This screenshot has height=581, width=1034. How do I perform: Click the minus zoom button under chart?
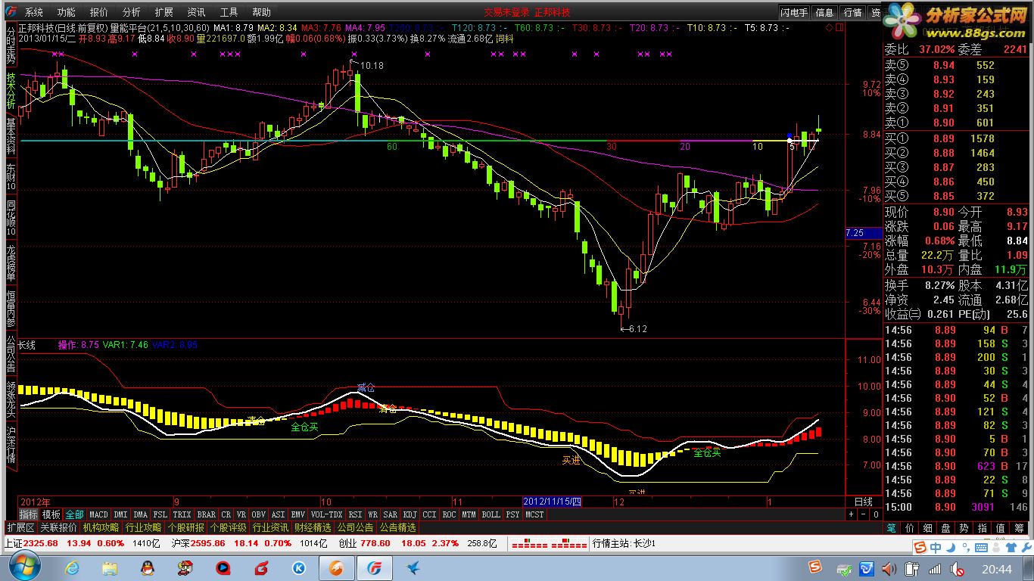point(864,514)
